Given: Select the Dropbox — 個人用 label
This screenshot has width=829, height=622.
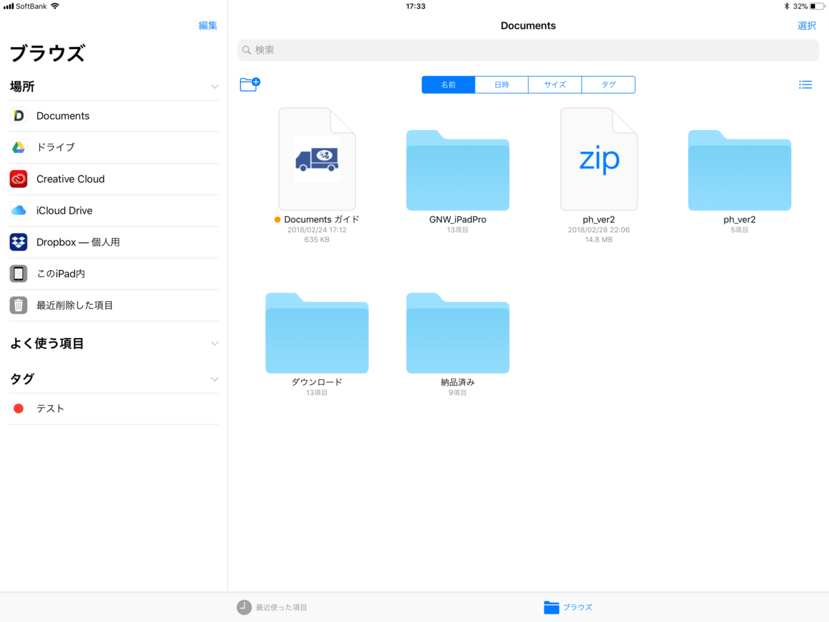Looking at the screenshot, I should 78,243.
